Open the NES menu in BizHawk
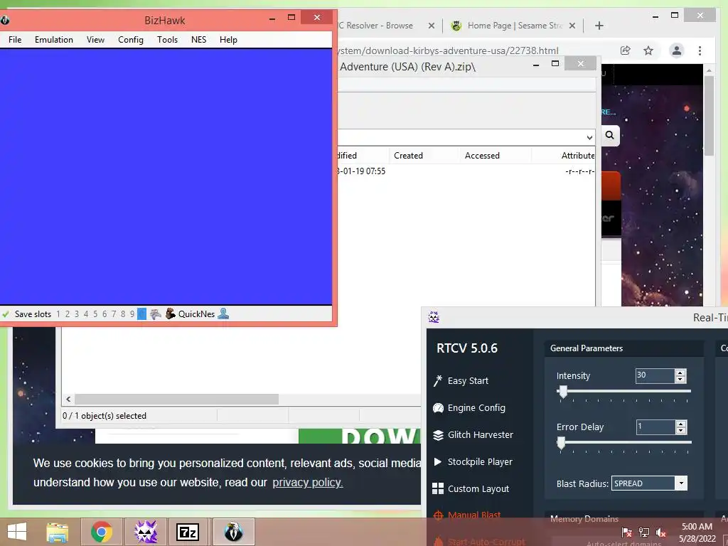Screen dimensions: 728x546 (x=198, y=40)
